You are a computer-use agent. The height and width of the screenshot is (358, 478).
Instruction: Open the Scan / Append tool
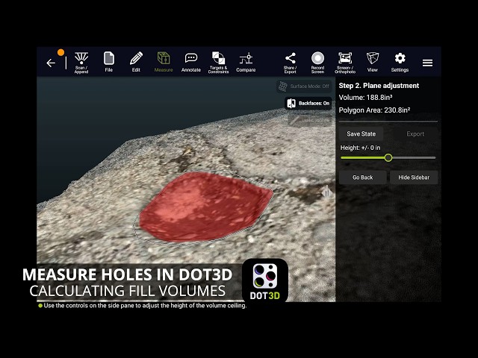(81, 63)
